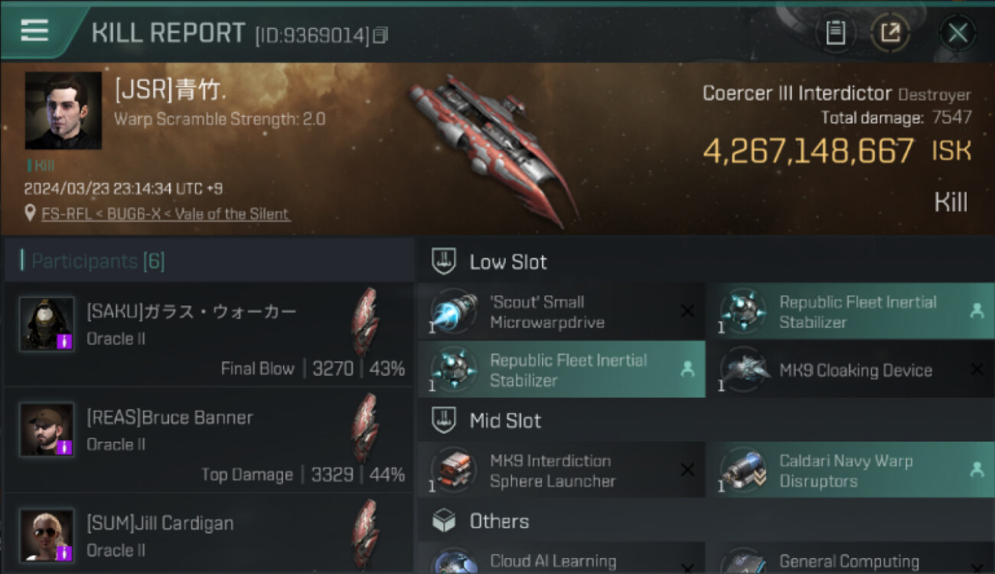The width and height of the screenshot is (995, 574).
Task: Click the Others section header
Action: click(x=498, y=521)
